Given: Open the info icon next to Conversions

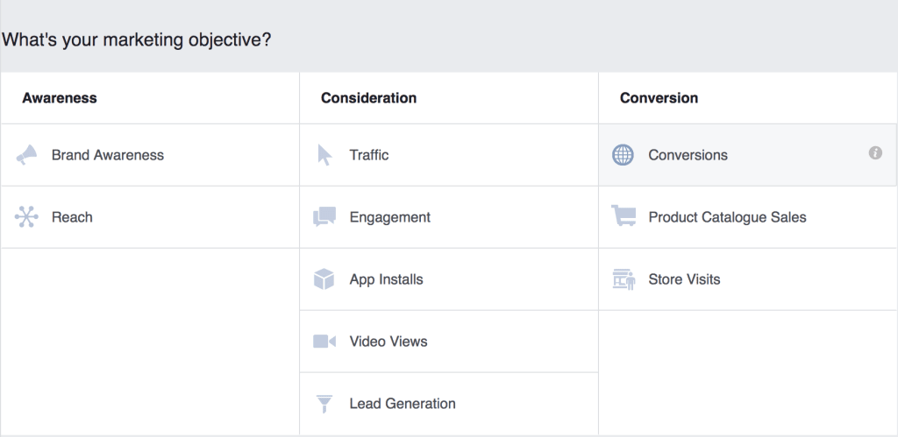Looking at the screenshot, I should coord(875,152).
